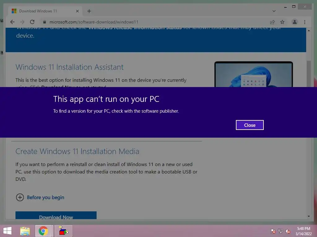This screenshot has width=317, height=237.
Task: Click the Create Windows 11 Installation Media heading
Action: coord(77,151)
